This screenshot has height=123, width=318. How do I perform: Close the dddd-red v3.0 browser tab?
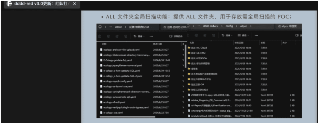[75, 4]
